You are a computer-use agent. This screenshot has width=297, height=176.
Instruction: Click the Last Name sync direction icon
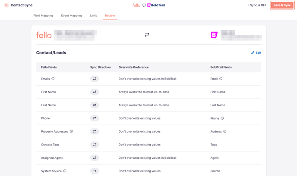(95, 105)
